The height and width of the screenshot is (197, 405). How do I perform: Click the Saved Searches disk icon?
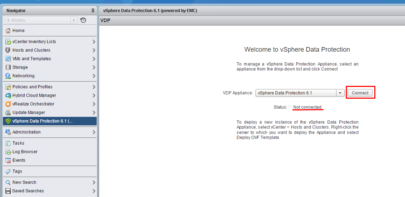click(8, 191)
